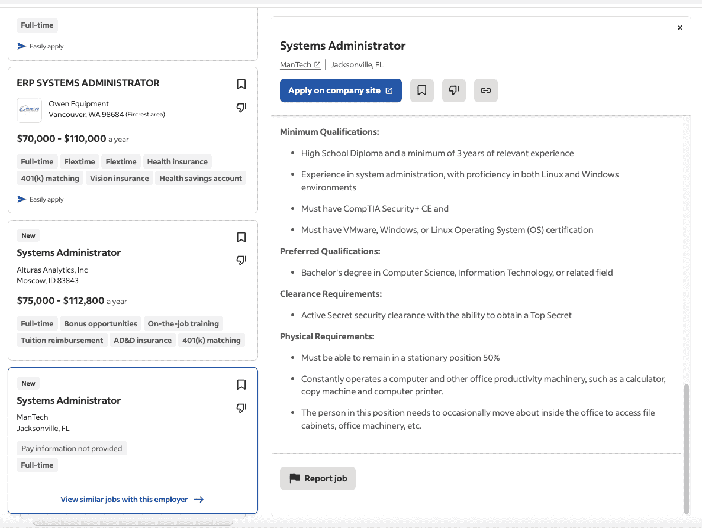Click Full-time tag on Alturas Analytics card
This screenshot has width=702, height=528.
[x=37, y=323]
